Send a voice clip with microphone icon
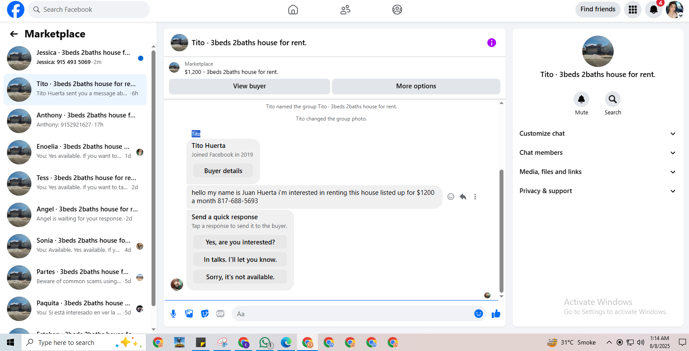 (173, 314)
